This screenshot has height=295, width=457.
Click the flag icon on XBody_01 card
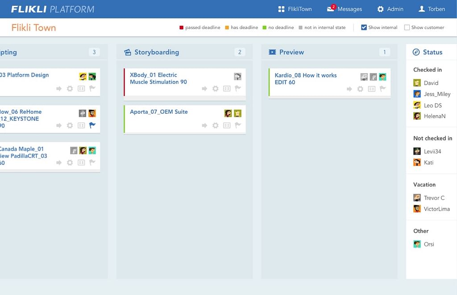tap(238, 89)
